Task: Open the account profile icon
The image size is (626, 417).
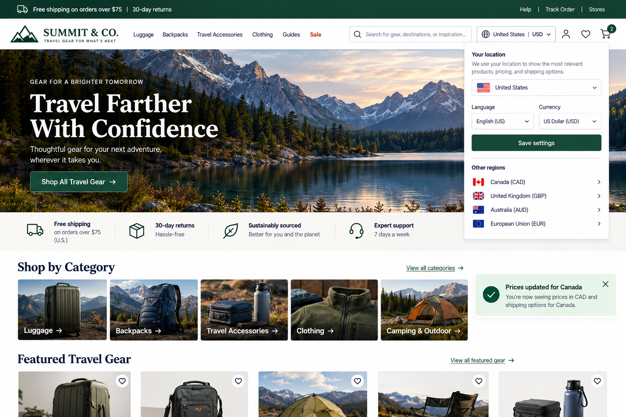Action: pyautogui.click(x=566, y=34)
